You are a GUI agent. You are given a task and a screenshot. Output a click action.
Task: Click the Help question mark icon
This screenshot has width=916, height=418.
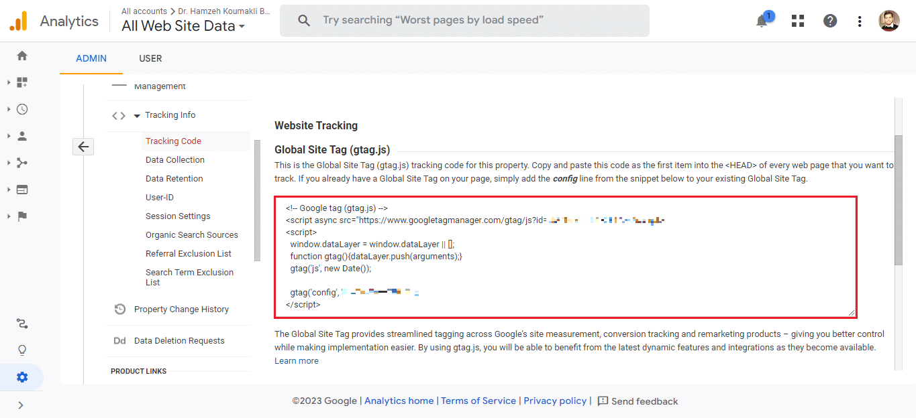pos(830,21)
